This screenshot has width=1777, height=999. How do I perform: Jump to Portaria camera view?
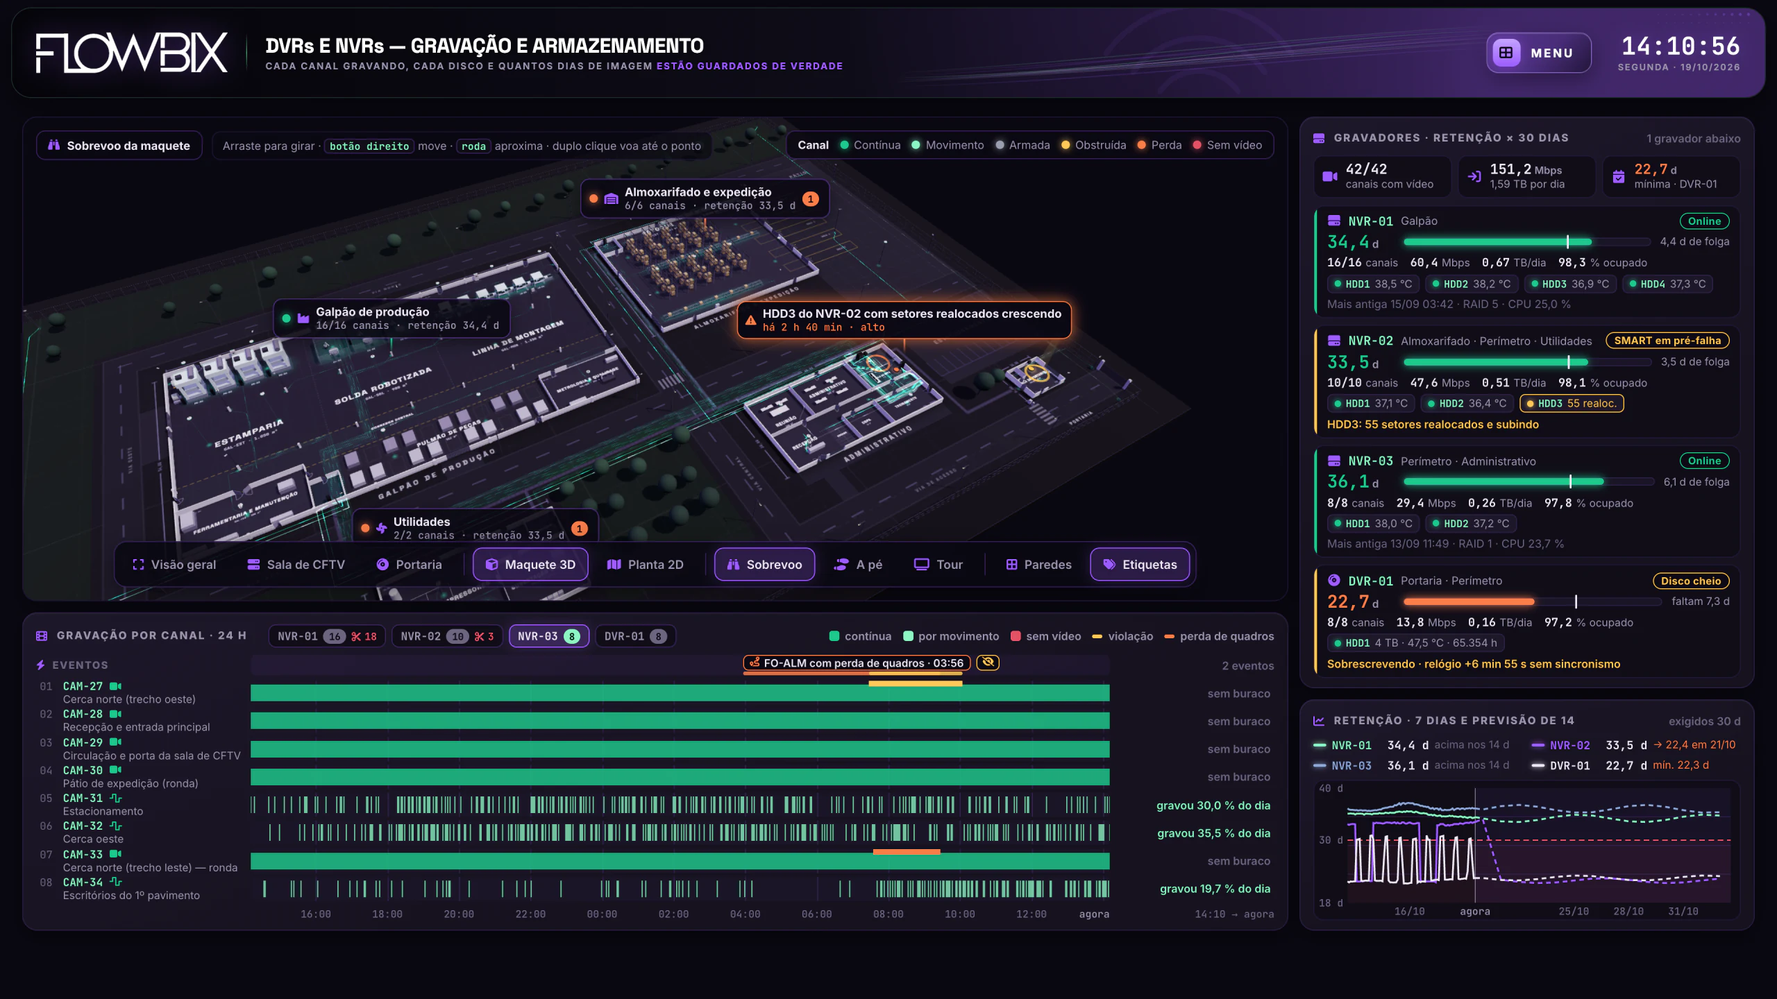click(409, 565)
